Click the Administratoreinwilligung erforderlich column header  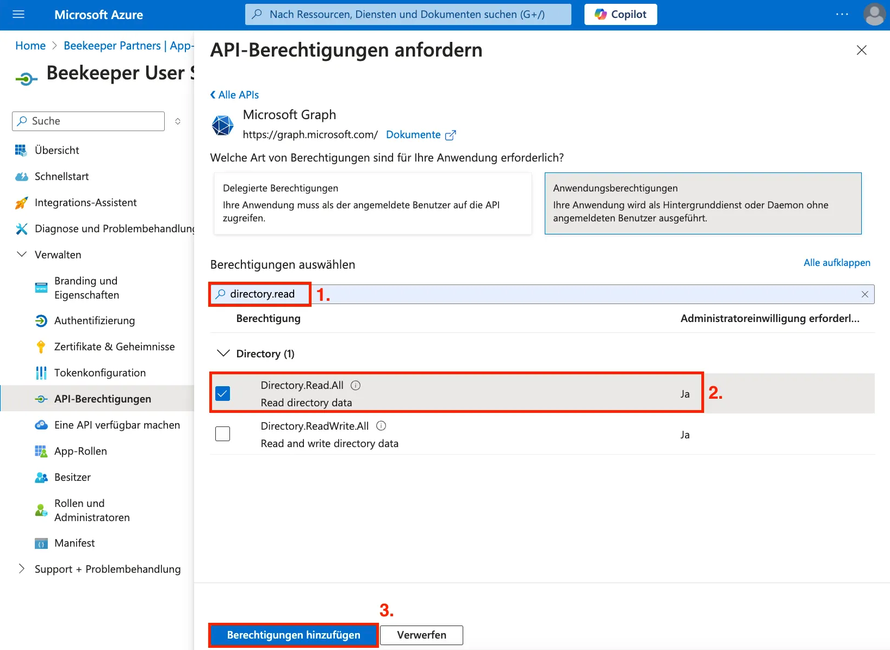[x=770, y=318]
